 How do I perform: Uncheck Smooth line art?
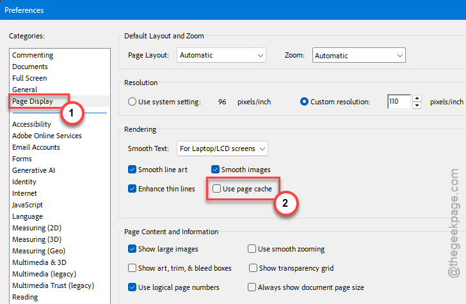click(x=133, y=170)
